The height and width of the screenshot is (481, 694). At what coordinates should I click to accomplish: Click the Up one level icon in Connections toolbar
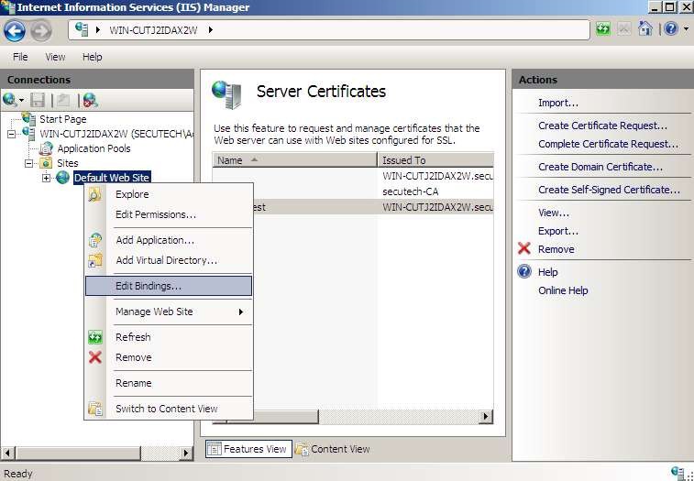63,101
